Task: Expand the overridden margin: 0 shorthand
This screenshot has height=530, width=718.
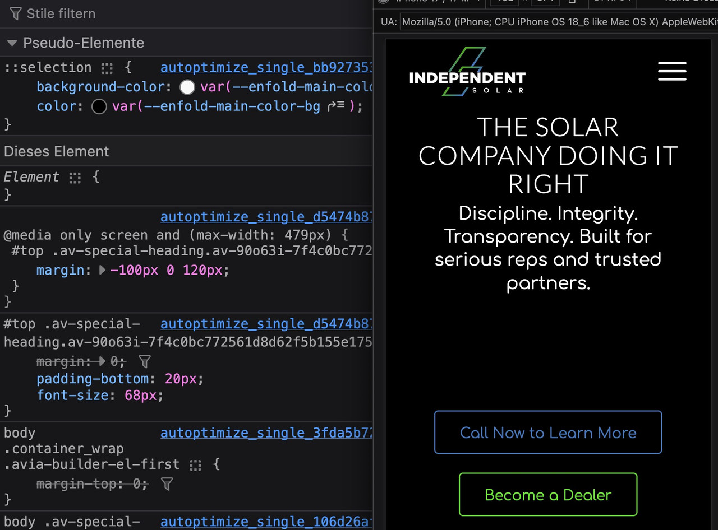Action: click(102, 361)
